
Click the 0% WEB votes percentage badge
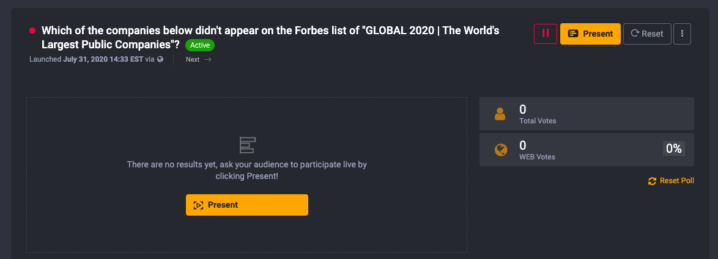point(674,148)
